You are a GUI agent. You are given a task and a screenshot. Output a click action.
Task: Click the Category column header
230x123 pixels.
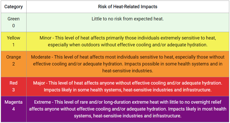[x=14, y=7]
